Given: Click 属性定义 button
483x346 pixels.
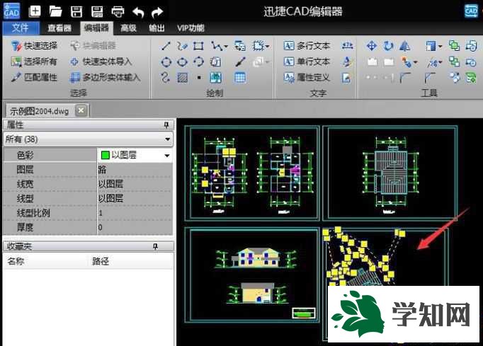Looking at the screenshot, I should (307, 77).
